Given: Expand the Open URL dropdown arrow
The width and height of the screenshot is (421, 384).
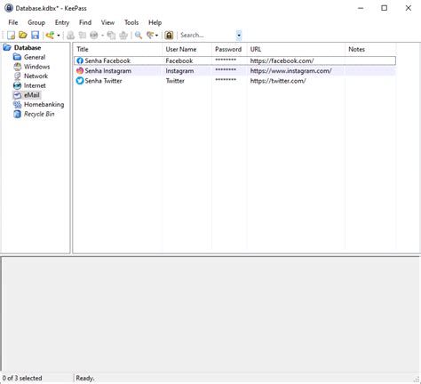Looking at the screenshot, I should click(102, 36).
